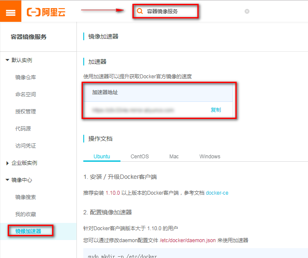Switch to the CentOS tab
Viewport: 308px width, 258px height.
140,157
